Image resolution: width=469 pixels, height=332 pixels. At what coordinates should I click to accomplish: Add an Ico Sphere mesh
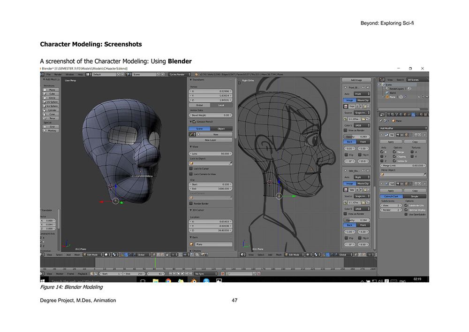(x=51, y=106)
